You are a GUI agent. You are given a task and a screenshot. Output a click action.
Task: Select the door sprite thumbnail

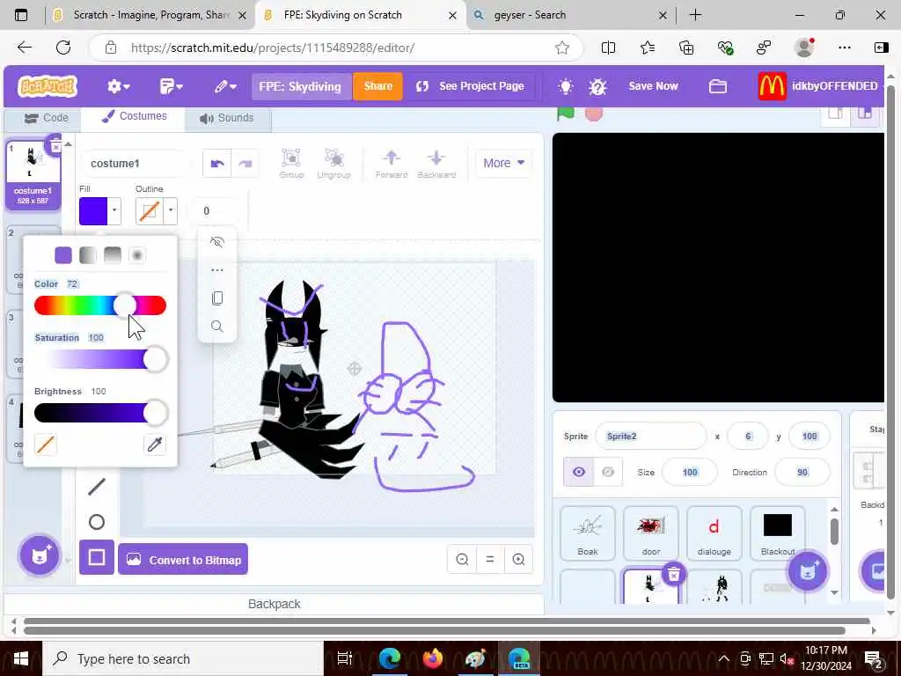650,533
